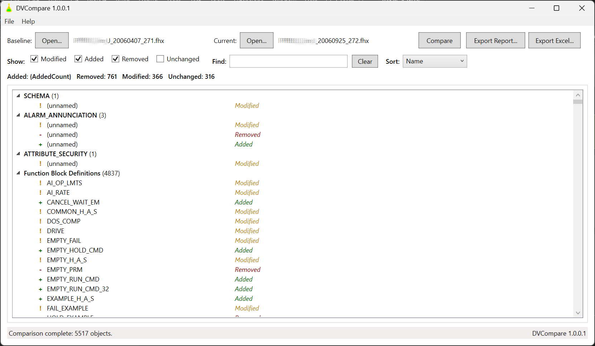The image size is (595, 346).
Task: Select the added unnamed ALARM_ANNUNCIATION row
Action: (62, 144)
